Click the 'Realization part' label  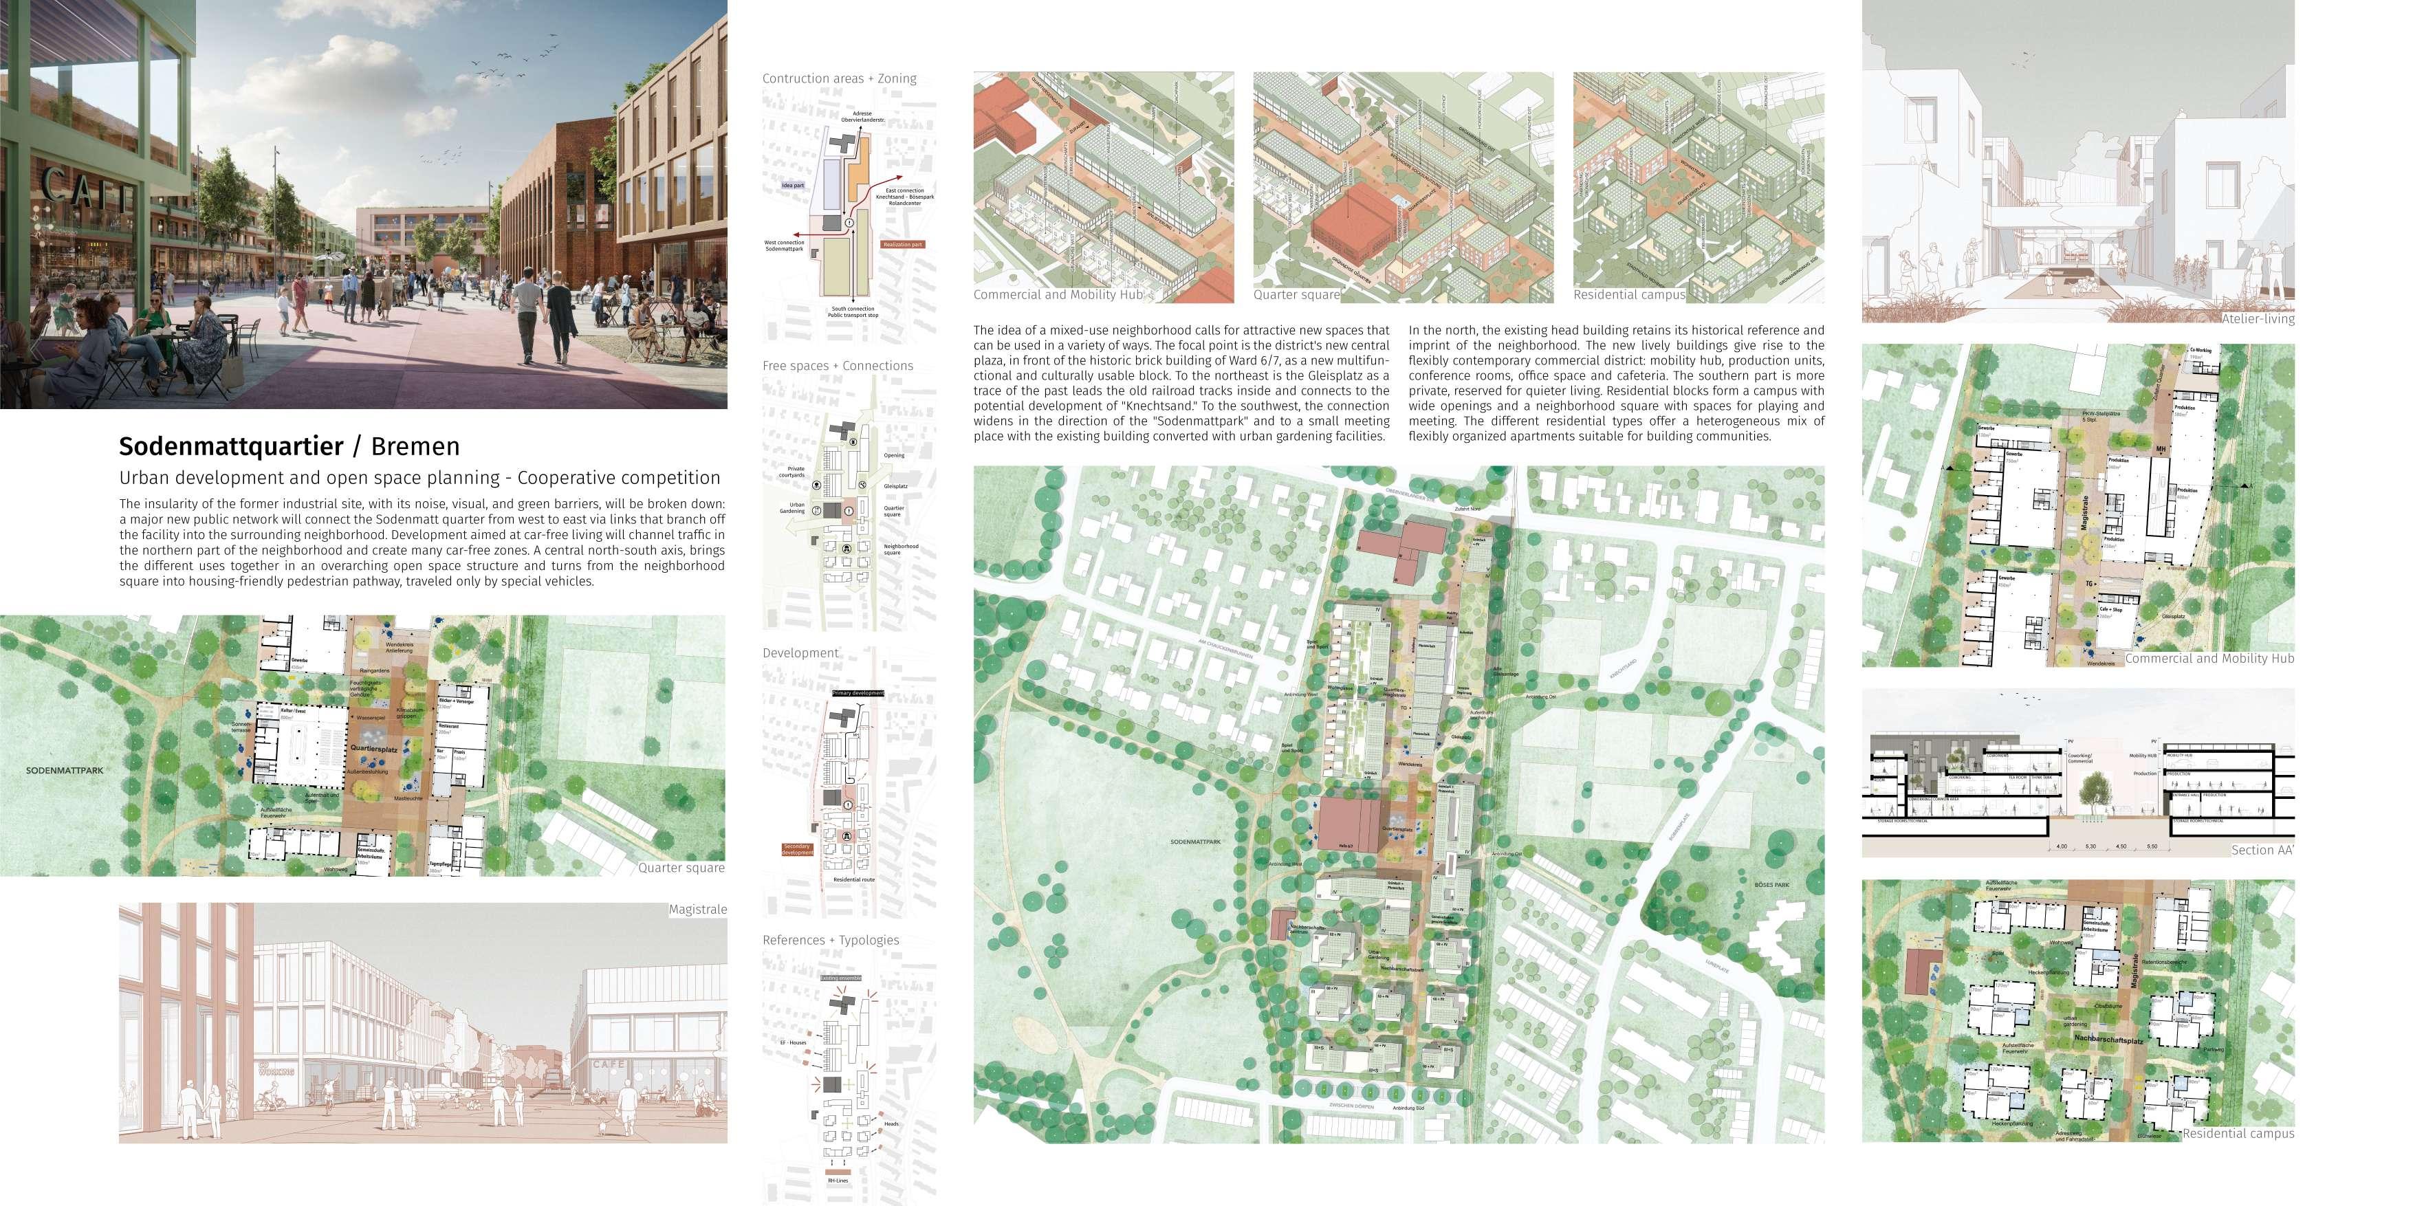click(x=903, y=245)
